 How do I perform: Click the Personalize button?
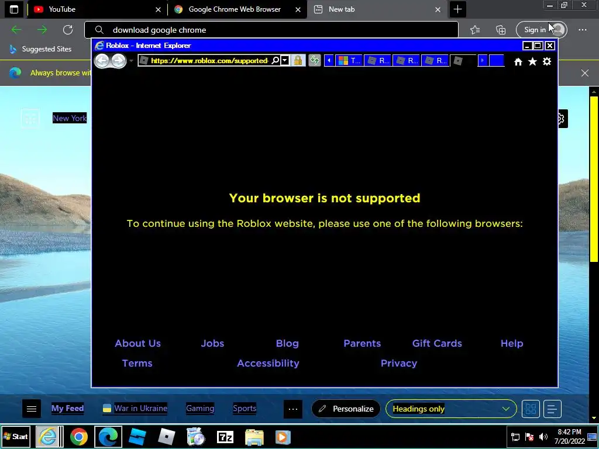[x=346, y=409]
